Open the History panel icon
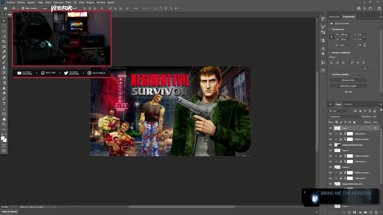Screen dimensions: 383x215 click(x=323, y=19)
